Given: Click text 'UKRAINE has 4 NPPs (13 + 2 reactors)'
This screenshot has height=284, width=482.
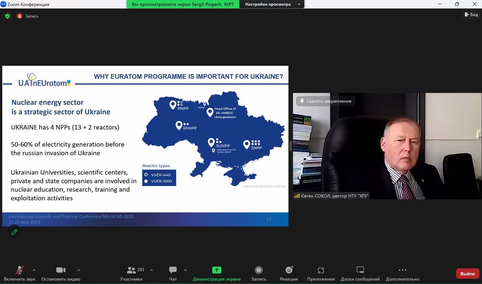Looking at the screenshot, I should click(x=65, y=127).
